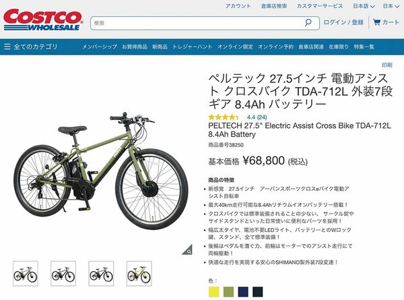
Task: Open the 4.4 (24) reviews link
Action: point(257,117)
